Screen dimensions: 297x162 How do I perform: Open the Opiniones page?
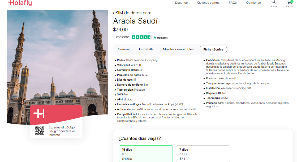pyautogui.click(x=253, y=2)
